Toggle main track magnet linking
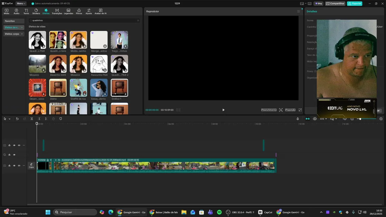The width and height of the screenshot is (386, 217). coord(308,119)
